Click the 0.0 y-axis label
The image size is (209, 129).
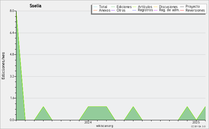tap(12, 120)
